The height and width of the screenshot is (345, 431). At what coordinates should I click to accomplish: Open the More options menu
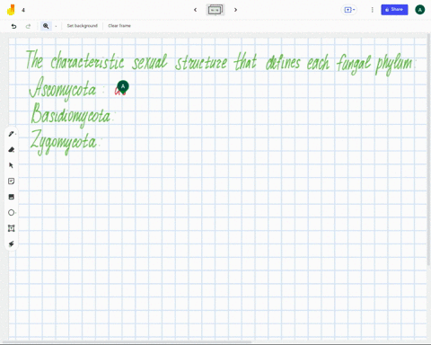pos(373,10)
